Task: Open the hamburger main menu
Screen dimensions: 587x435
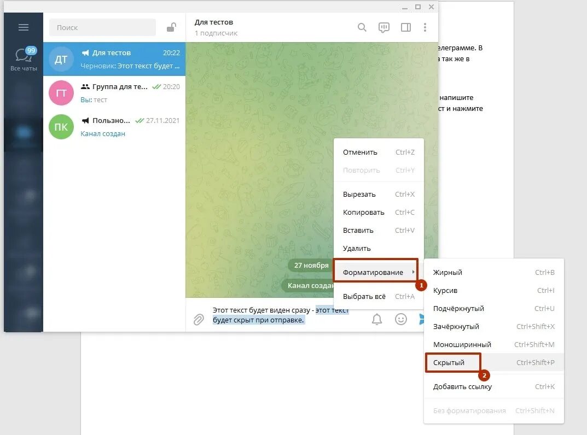Action: tap(24, 27)
